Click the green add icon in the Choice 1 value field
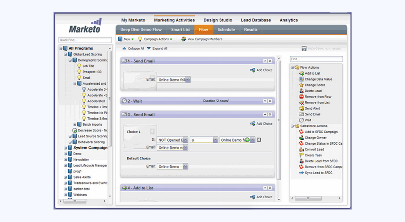 pyautogui.click(x=247, y=139)
